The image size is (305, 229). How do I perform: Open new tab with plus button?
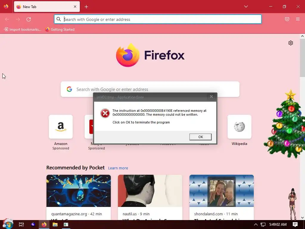point(86,7)
